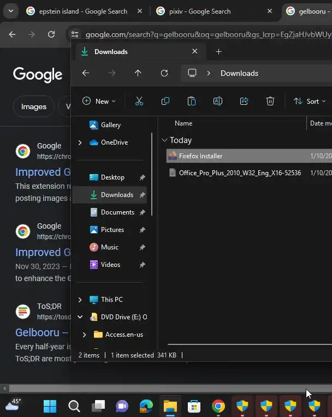Viewport: 332px width, 417px height.
Task: Click the Paste clipboard icon
Action: [x=192, y=101]
